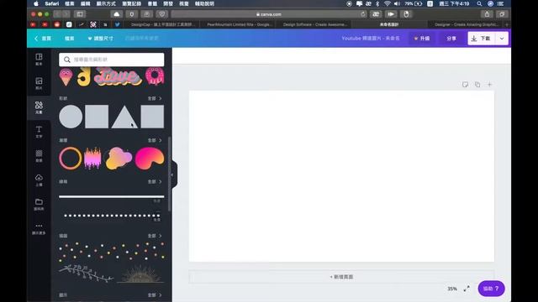The image size is (538, 302).
Task: Add the yellow hand sticker
Action: click(x=84, y=76)
